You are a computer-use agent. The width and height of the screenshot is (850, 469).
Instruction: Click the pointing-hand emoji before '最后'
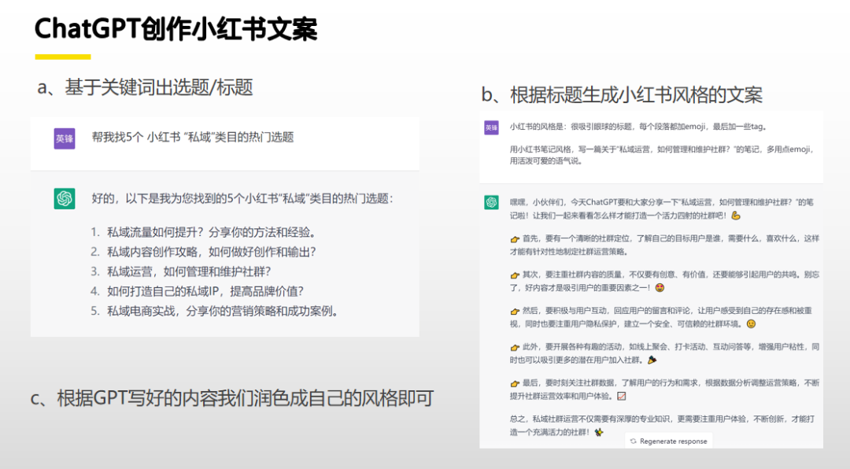515,383
